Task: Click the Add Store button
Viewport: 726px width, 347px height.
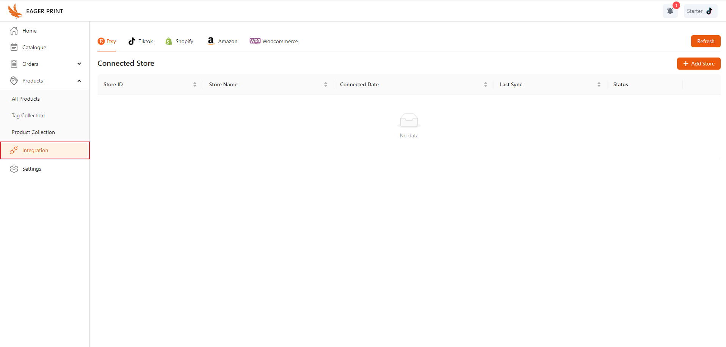Action: click(698, 64)
